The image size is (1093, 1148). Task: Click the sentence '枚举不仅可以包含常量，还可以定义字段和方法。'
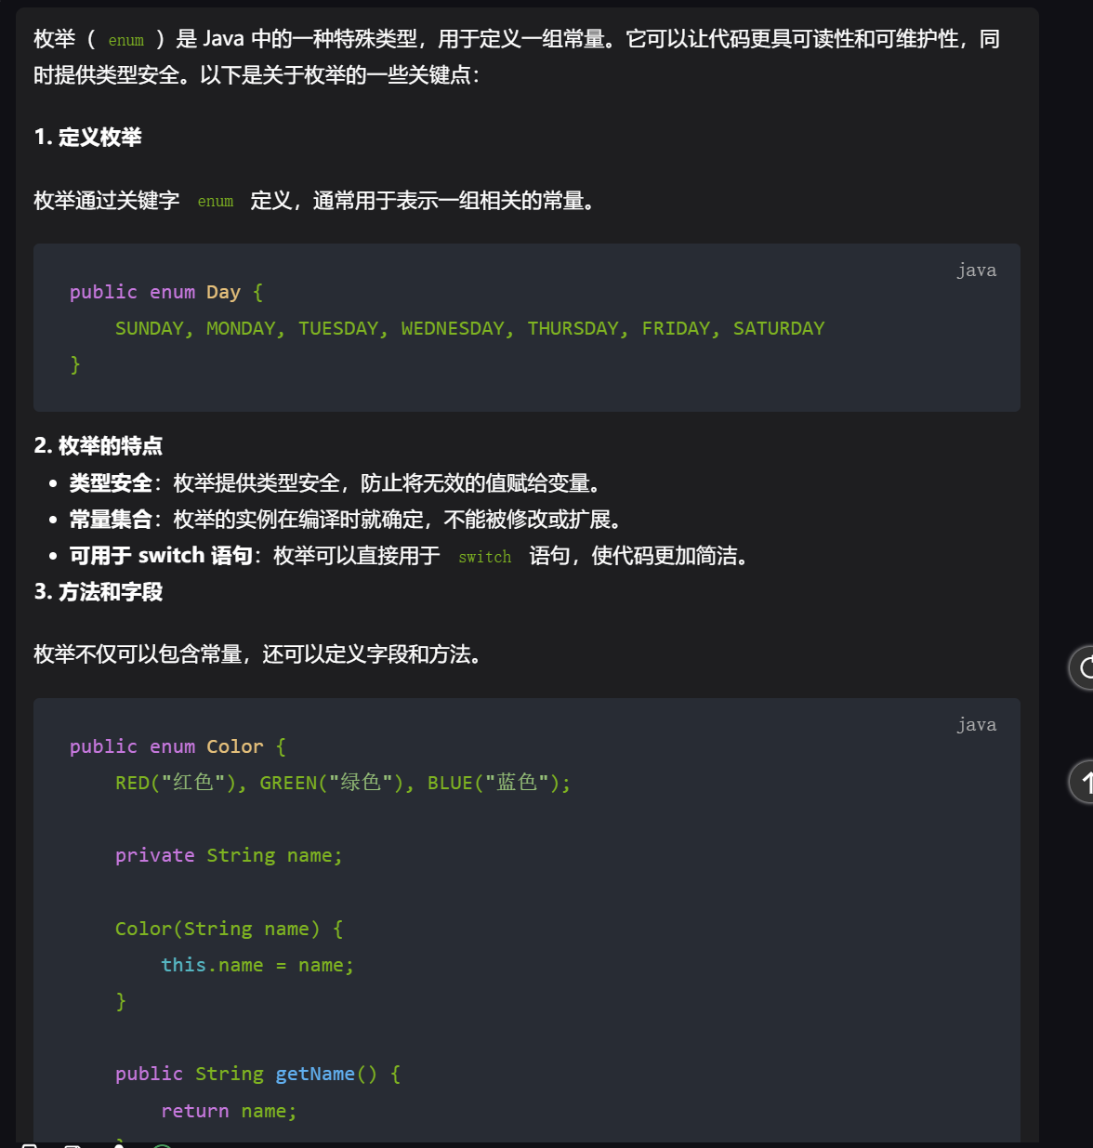(x=257, y=654)
